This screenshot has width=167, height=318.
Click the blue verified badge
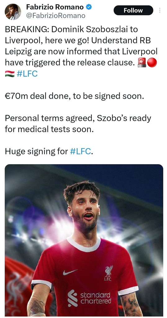[89, 7]
